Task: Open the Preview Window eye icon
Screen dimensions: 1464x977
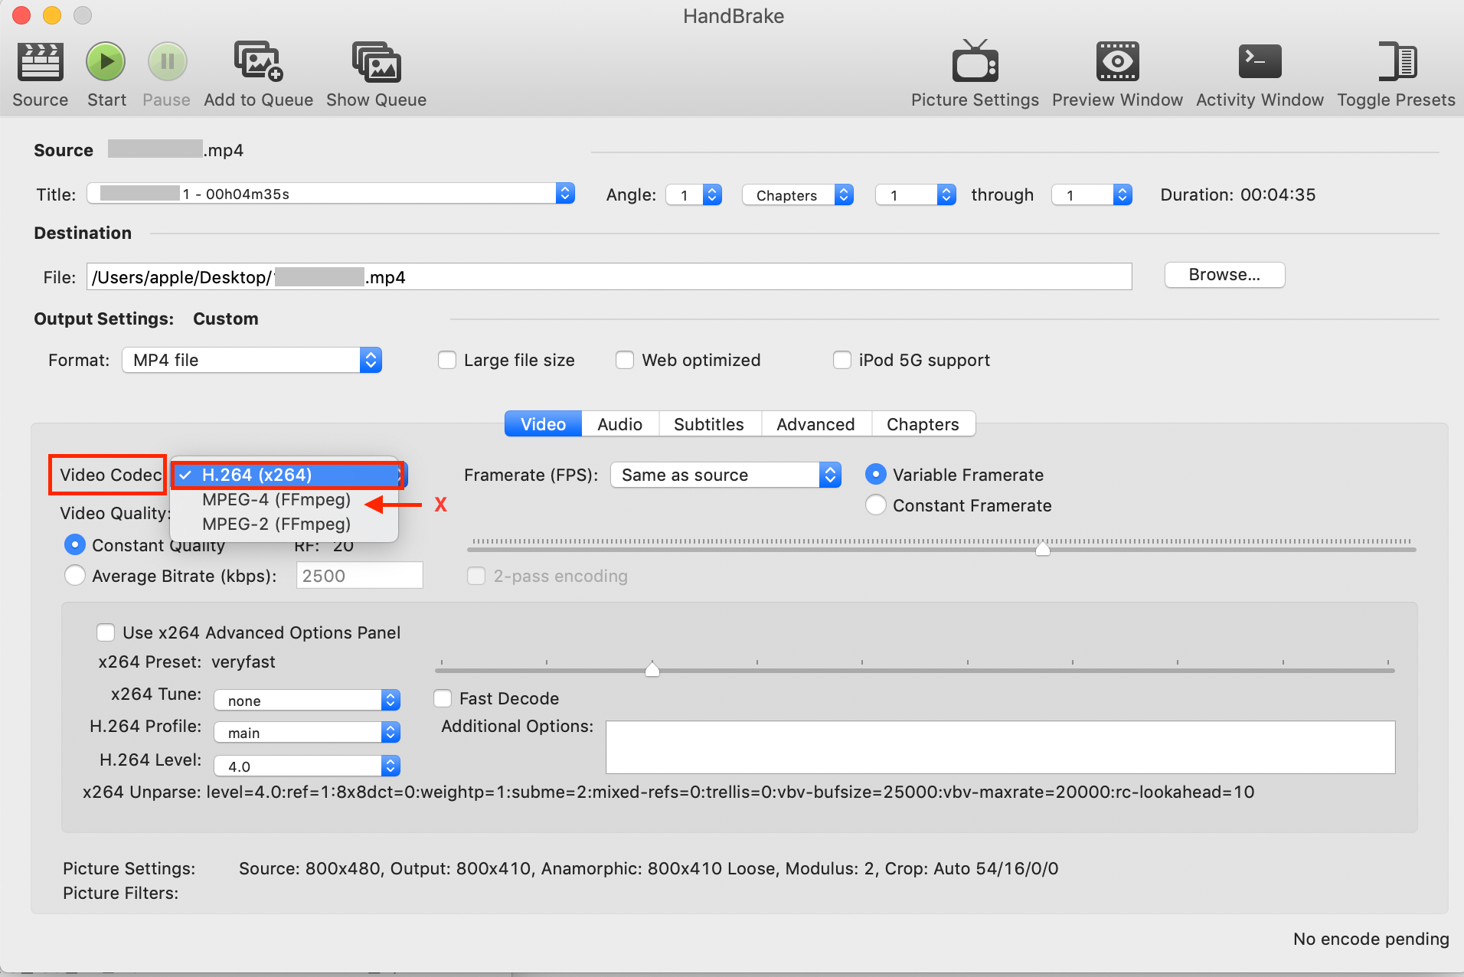Action: tap(1118, 62)
